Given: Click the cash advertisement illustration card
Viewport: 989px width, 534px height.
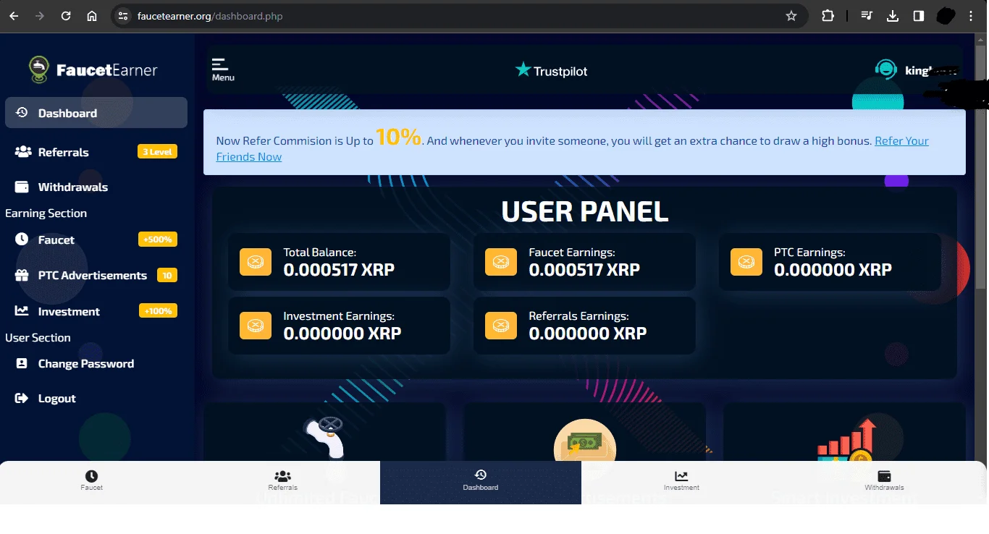Looking at the screenshot, I should point(584,433).
